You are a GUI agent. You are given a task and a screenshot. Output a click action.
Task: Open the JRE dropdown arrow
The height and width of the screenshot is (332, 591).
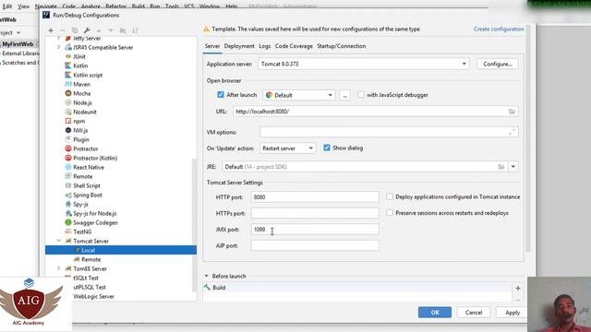tap(513, 167)
